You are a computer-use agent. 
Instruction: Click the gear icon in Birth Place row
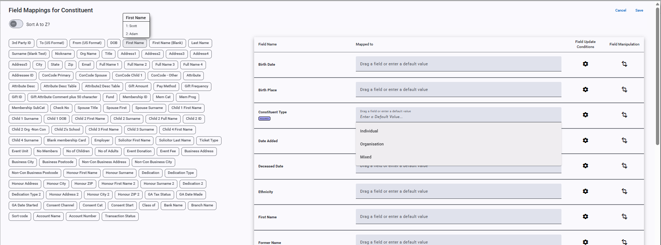coord(585,89)
